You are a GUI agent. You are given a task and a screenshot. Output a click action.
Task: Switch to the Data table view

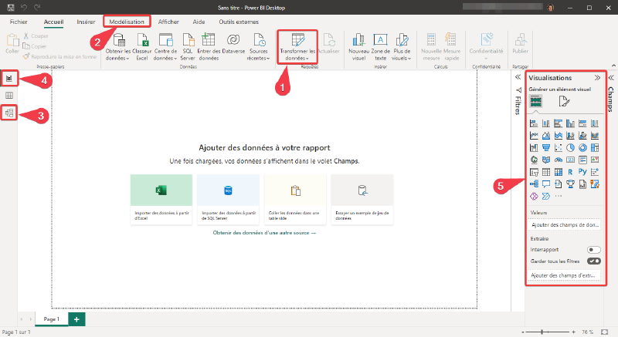click(x=9, y=96)
